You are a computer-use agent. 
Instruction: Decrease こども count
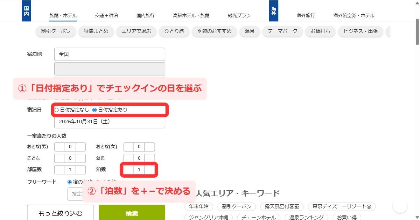click(x=59, y=158)
